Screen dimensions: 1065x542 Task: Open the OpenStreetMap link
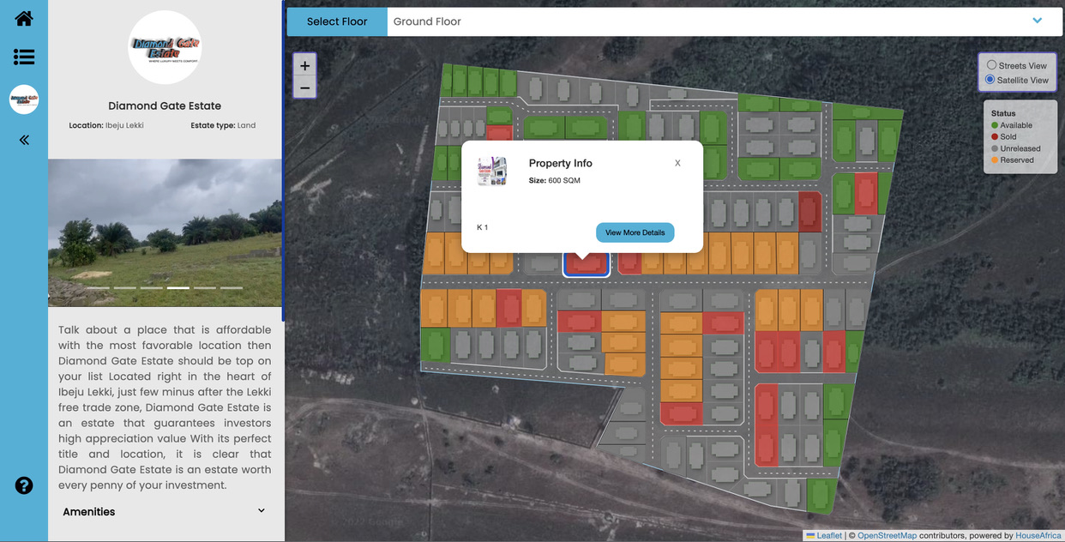[887, 535]
